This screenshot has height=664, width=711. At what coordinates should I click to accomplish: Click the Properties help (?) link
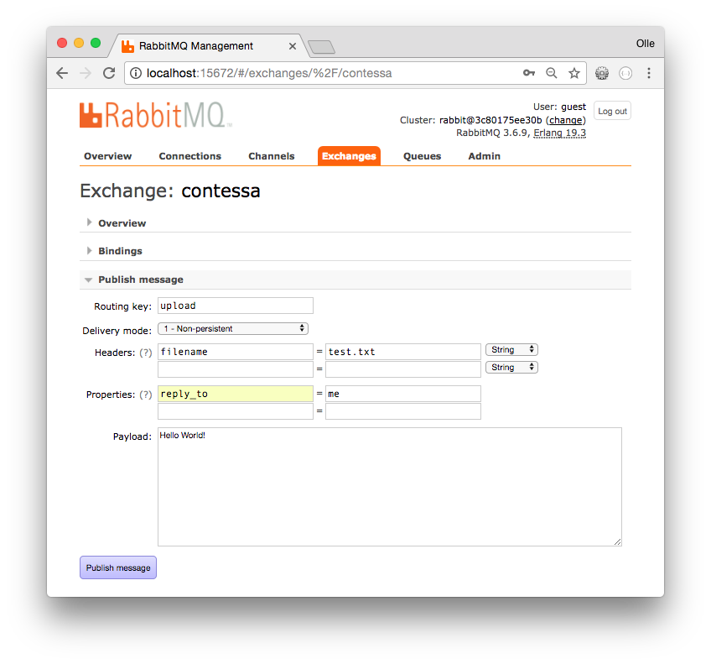pyautogui.click(x=146, y=395)
